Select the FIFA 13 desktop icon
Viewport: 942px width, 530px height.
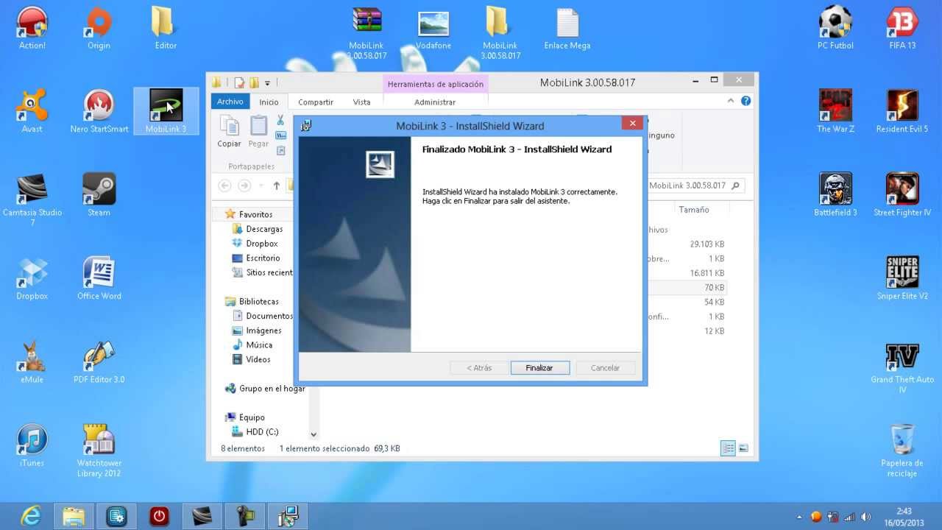[x=902, y=28]
